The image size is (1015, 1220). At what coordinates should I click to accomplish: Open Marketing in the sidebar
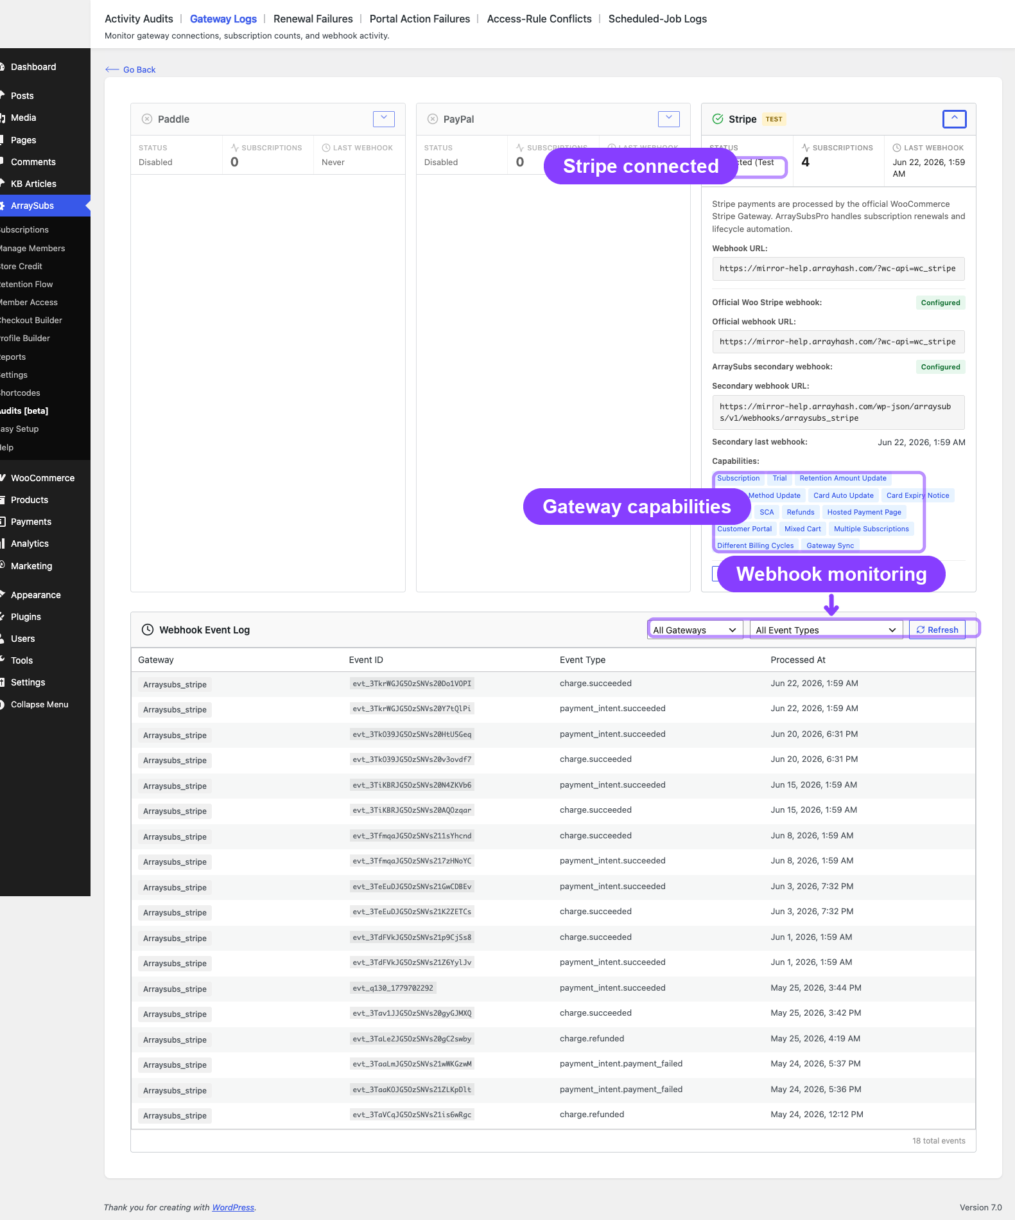click(x=45, y=566)
